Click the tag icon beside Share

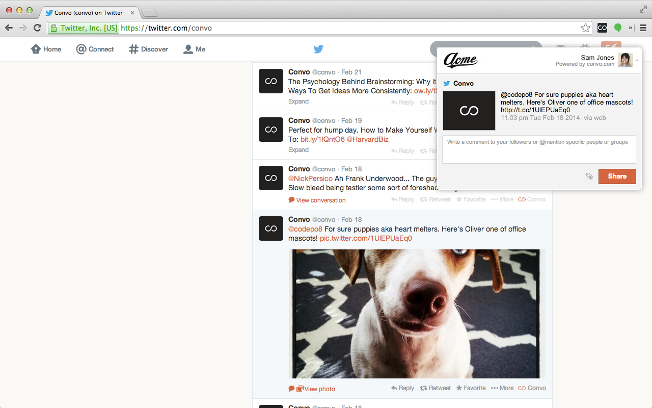590,176
